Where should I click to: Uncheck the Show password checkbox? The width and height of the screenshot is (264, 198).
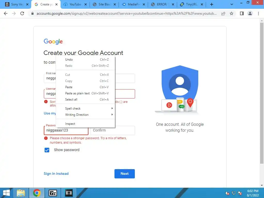pyautogui.click(x=47, y=150)
